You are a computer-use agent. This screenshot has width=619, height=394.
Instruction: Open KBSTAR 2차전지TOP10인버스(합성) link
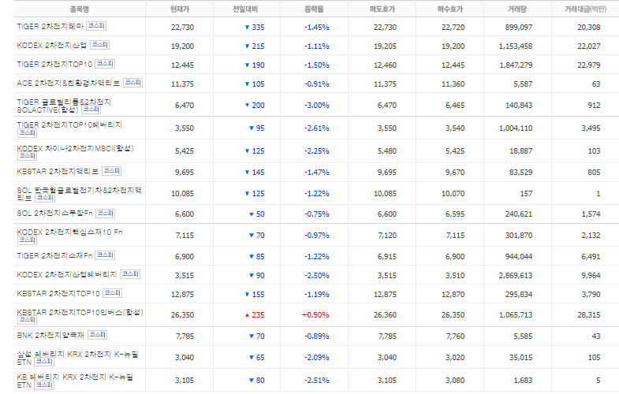pos(80,312)
